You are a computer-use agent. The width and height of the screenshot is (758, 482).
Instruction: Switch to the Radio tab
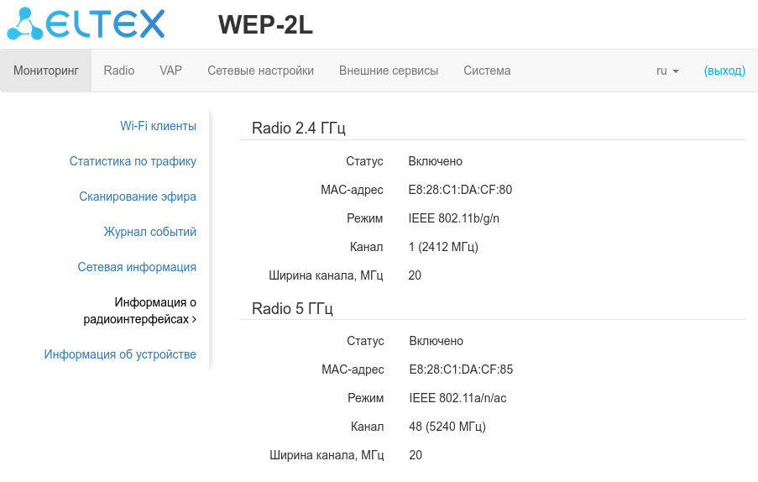[119, 71]
